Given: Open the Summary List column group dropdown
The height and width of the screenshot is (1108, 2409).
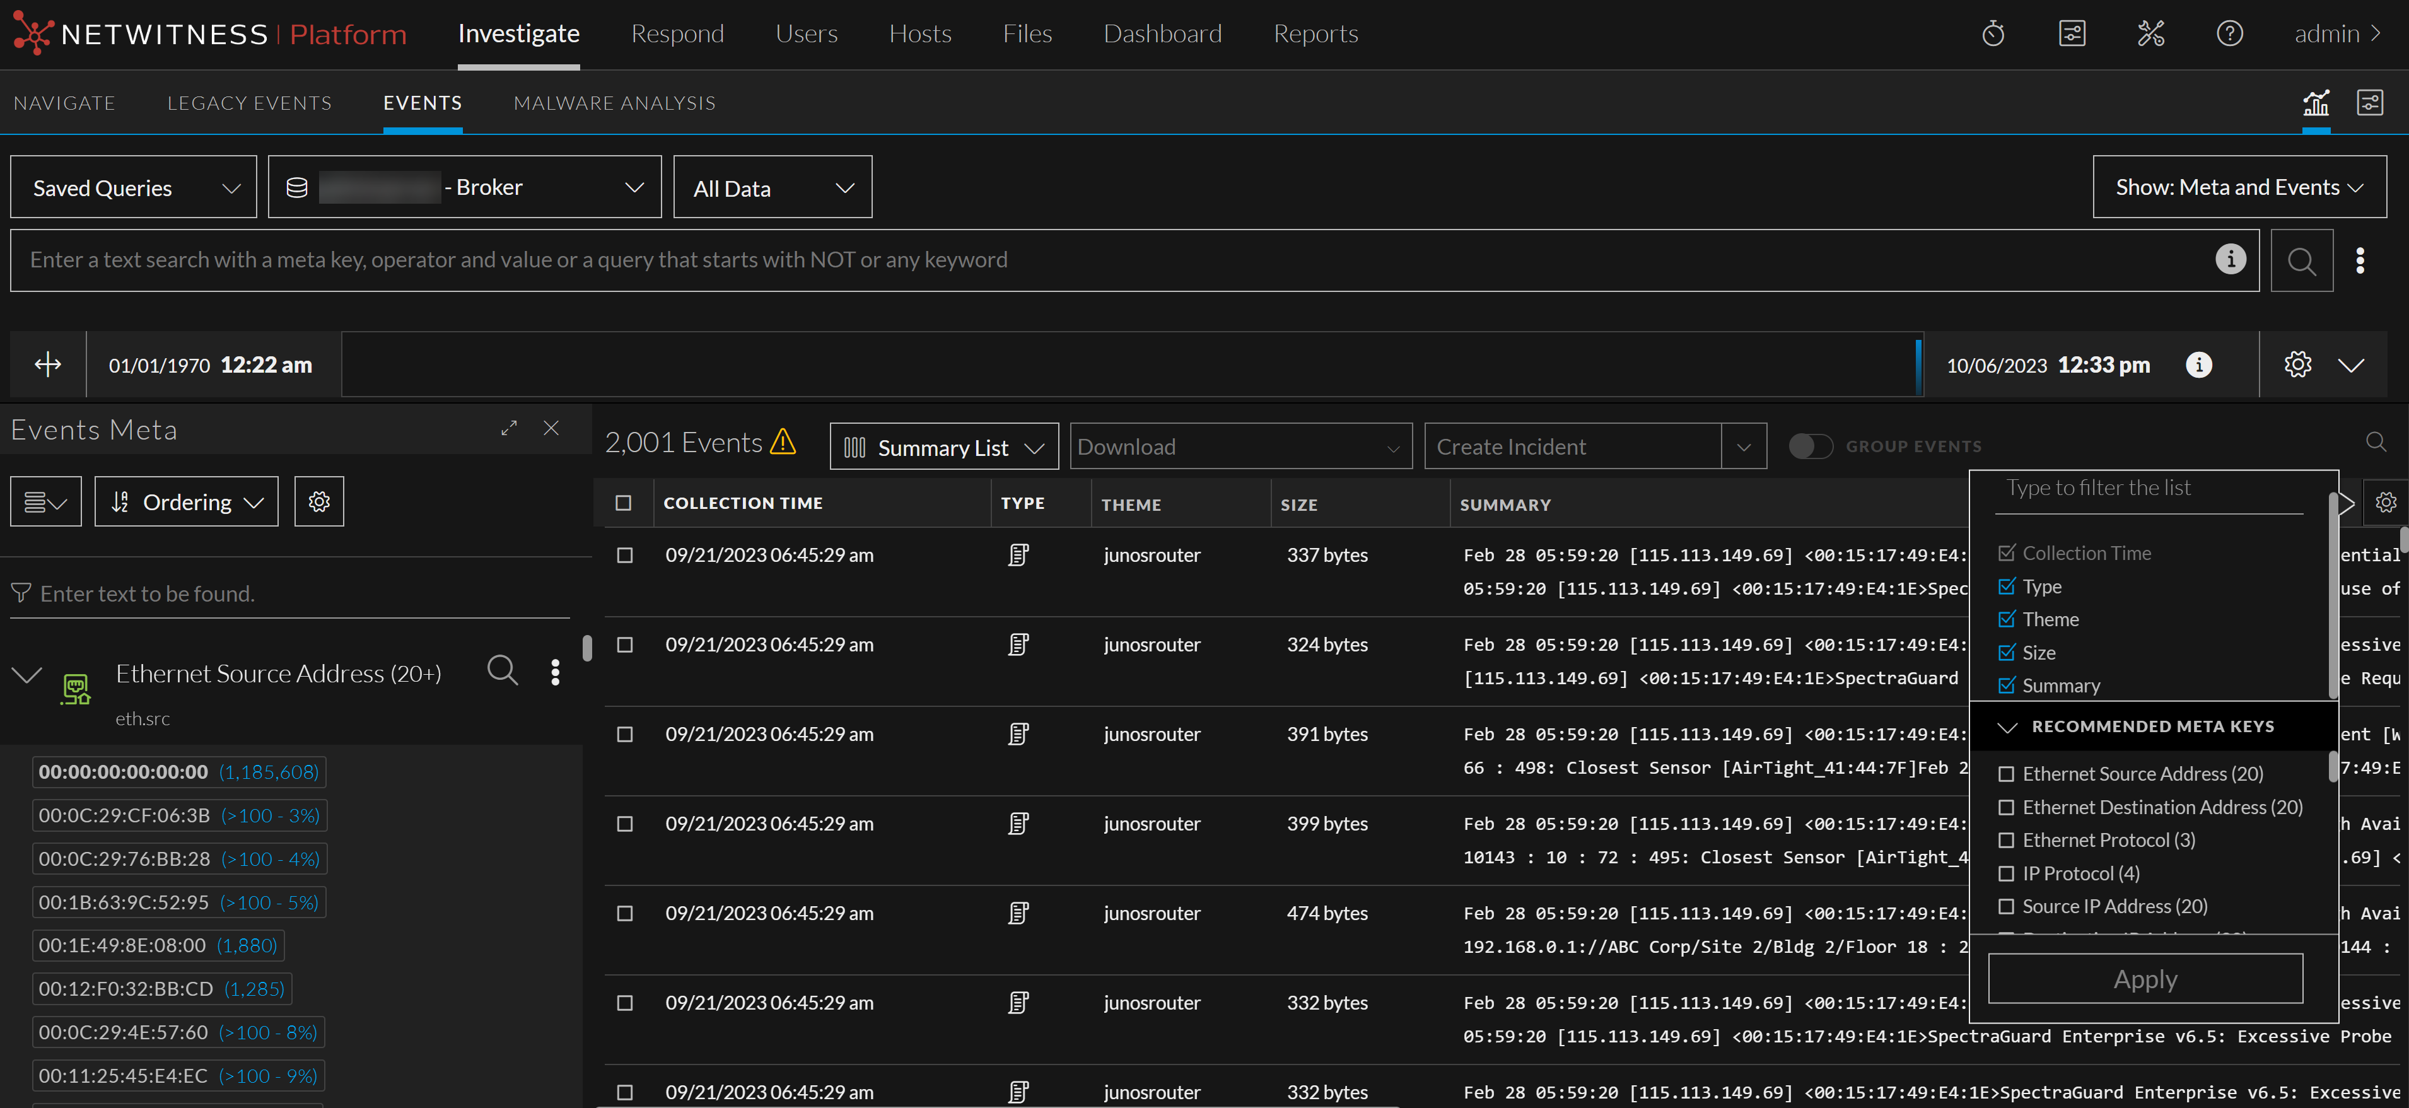Looking at the screenshot, I should 943,448.
